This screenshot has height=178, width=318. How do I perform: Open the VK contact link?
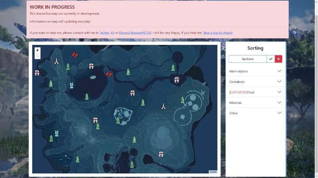click(x=112, y=33)
